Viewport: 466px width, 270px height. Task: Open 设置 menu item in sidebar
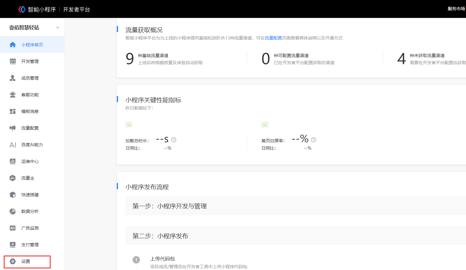tap(26, 262)
